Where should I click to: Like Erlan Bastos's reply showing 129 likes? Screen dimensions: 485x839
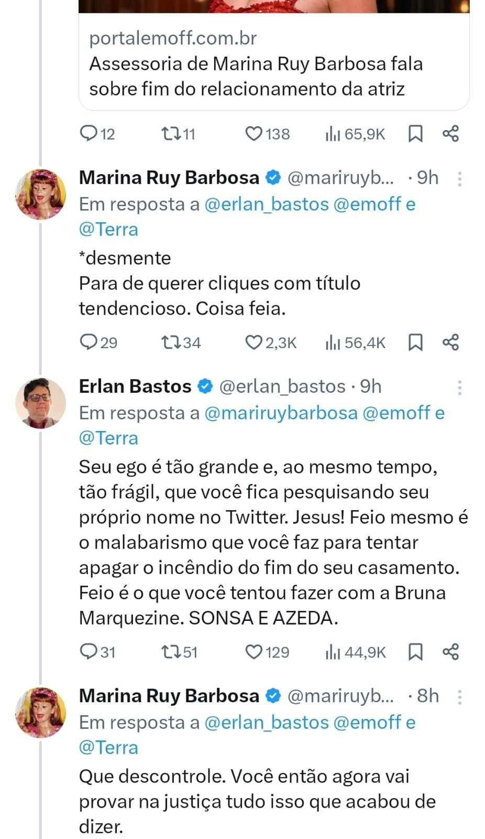[255, 652]
